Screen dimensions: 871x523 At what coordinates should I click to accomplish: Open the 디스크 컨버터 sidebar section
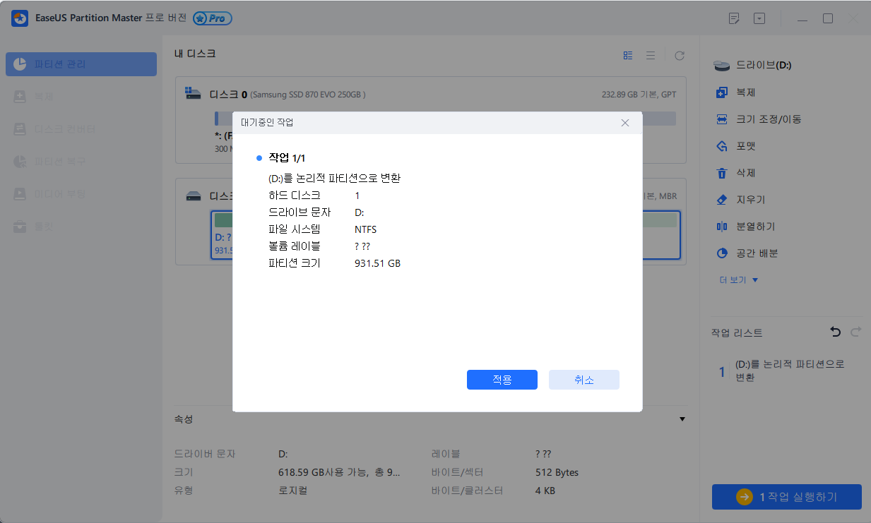81,128
